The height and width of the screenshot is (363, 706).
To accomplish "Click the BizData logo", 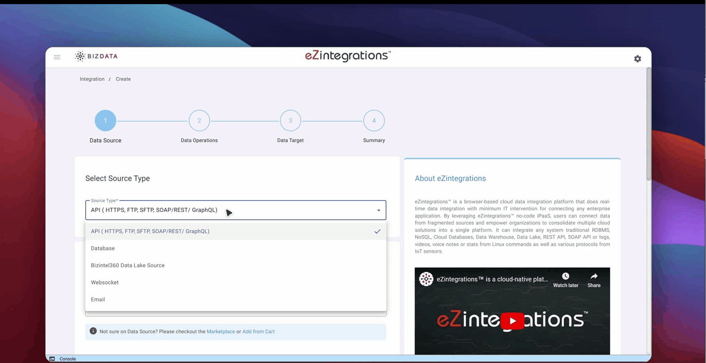I will (x=96, y=56).
